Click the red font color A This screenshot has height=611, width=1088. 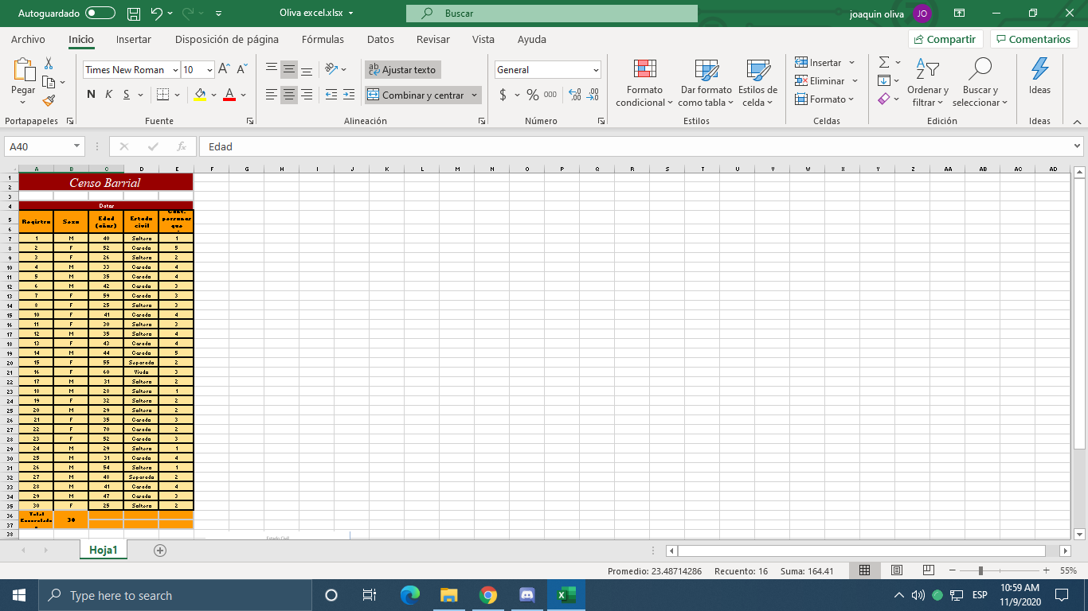click(x=229, y=95)
